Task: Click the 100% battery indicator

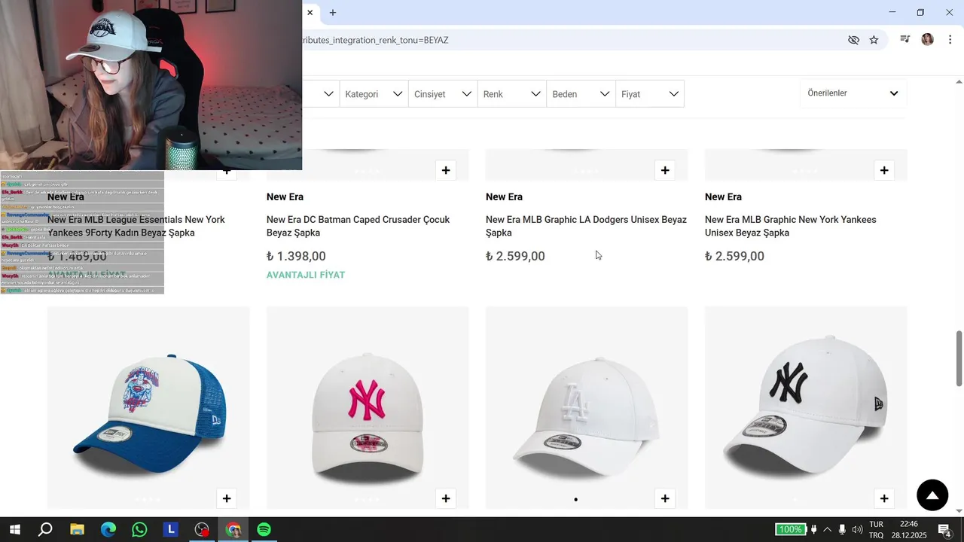Action: [x=791, y=530]
